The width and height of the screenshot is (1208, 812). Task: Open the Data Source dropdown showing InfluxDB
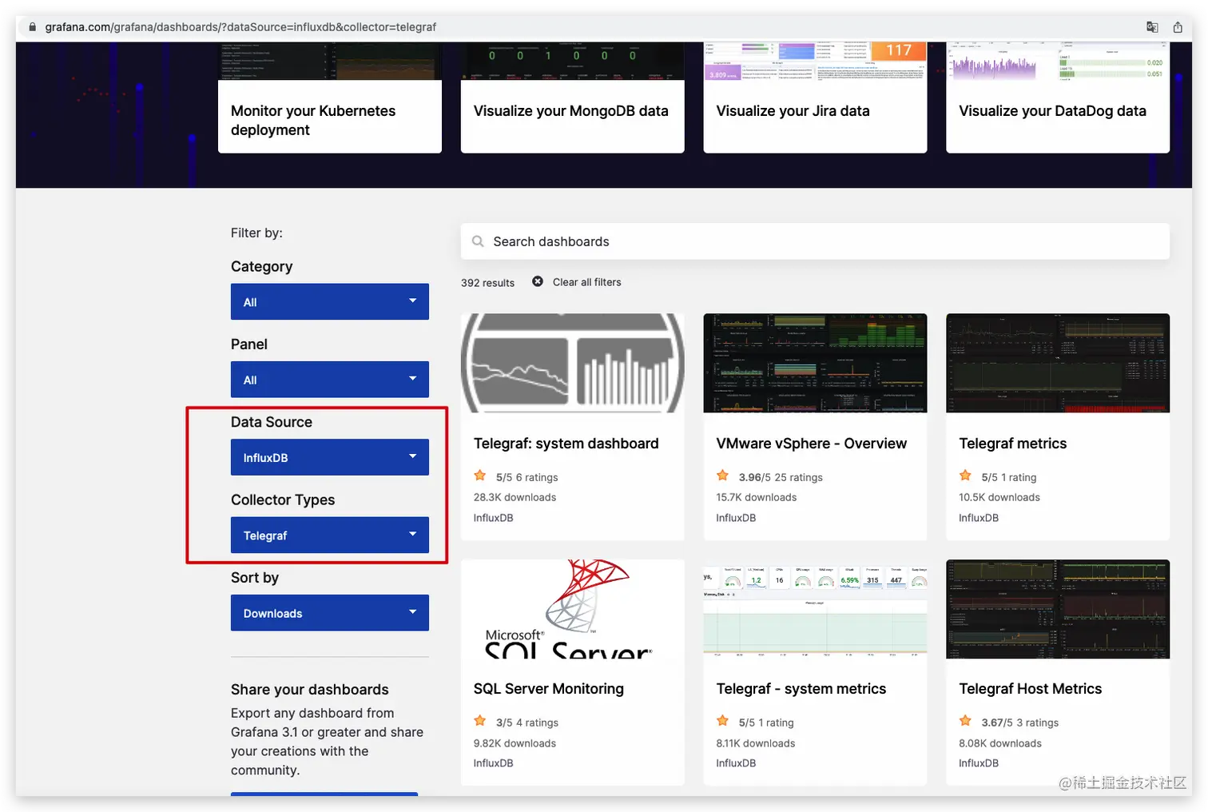click(330, 457)
